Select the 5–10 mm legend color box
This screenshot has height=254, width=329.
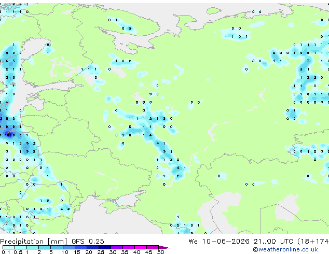(57, 247)
